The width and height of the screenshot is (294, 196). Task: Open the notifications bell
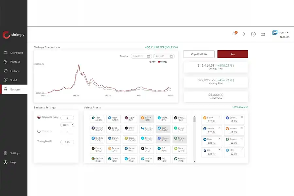click(x=244, y=34)
